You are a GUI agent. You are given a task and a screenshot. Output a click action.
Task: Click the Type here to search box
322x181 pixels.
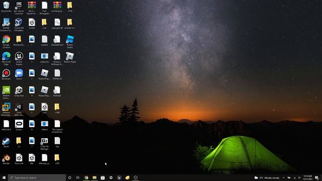(37, 177)
